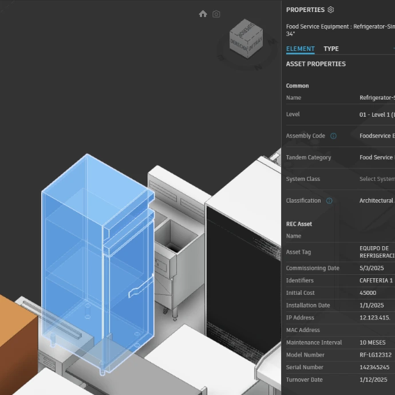This screenshot has width=395, height=395.
Task: Click the Commissioning Date value 5/3/2025
Action: (373, 268)
